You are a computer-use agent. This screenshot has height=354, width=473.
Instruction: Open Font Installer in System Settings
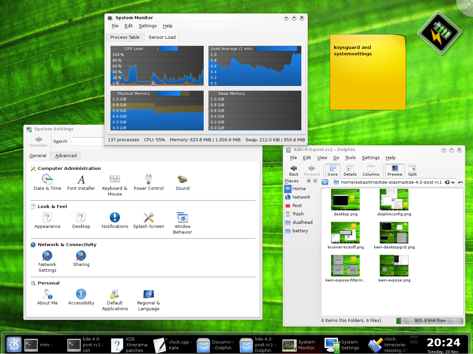81,182
